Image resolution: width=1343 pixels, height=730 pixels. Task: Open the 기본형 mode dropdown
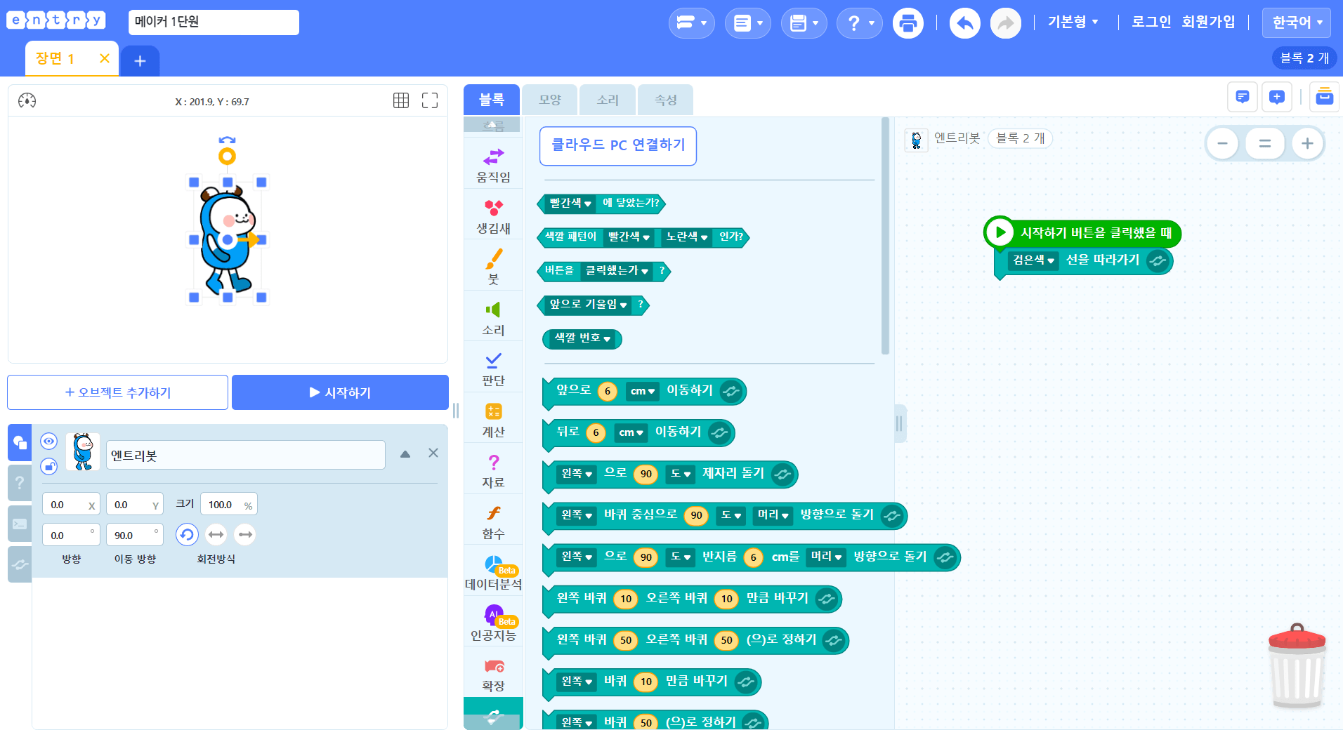point(1073,22)
